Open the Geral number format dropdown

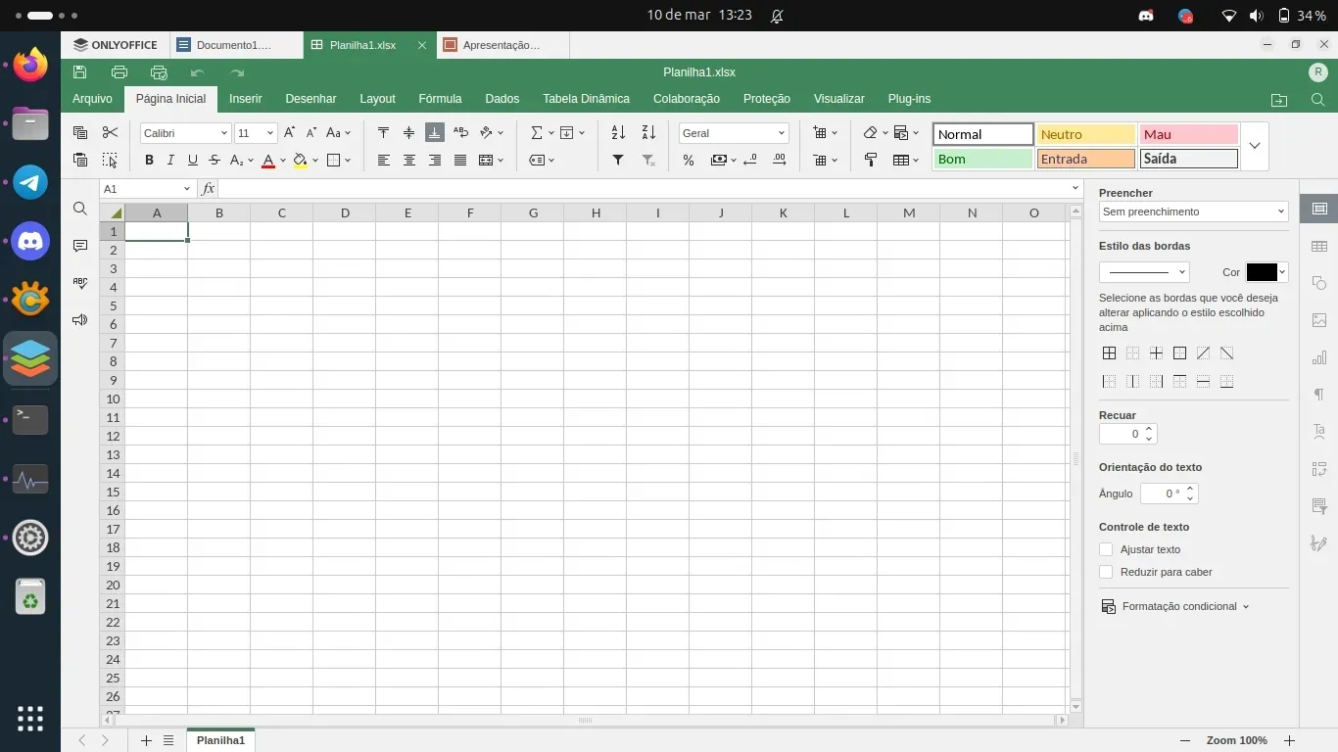click(734, 133)
